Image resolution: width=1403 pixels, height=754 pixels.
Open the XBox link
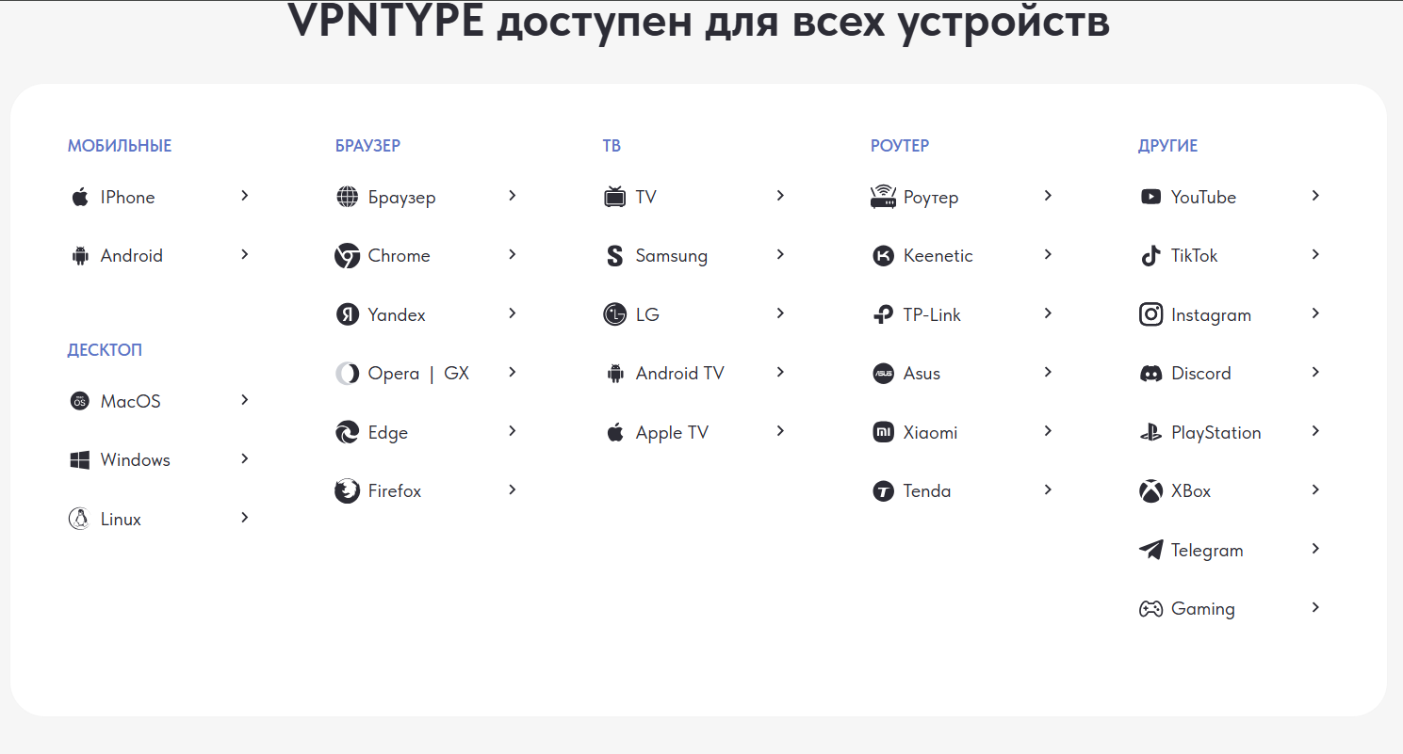(1191, 491)
